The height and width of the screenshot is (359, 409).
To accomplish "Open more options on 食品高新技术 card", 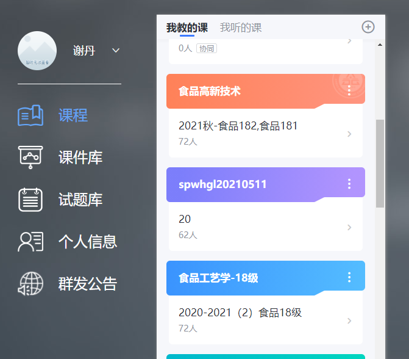I will pyautogui.click(x=349, y=90).
